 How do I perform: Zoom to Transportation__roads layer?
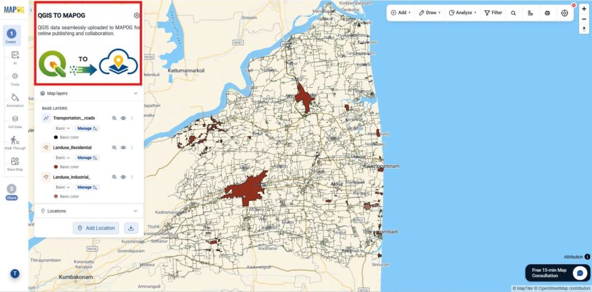coord(114,118)
